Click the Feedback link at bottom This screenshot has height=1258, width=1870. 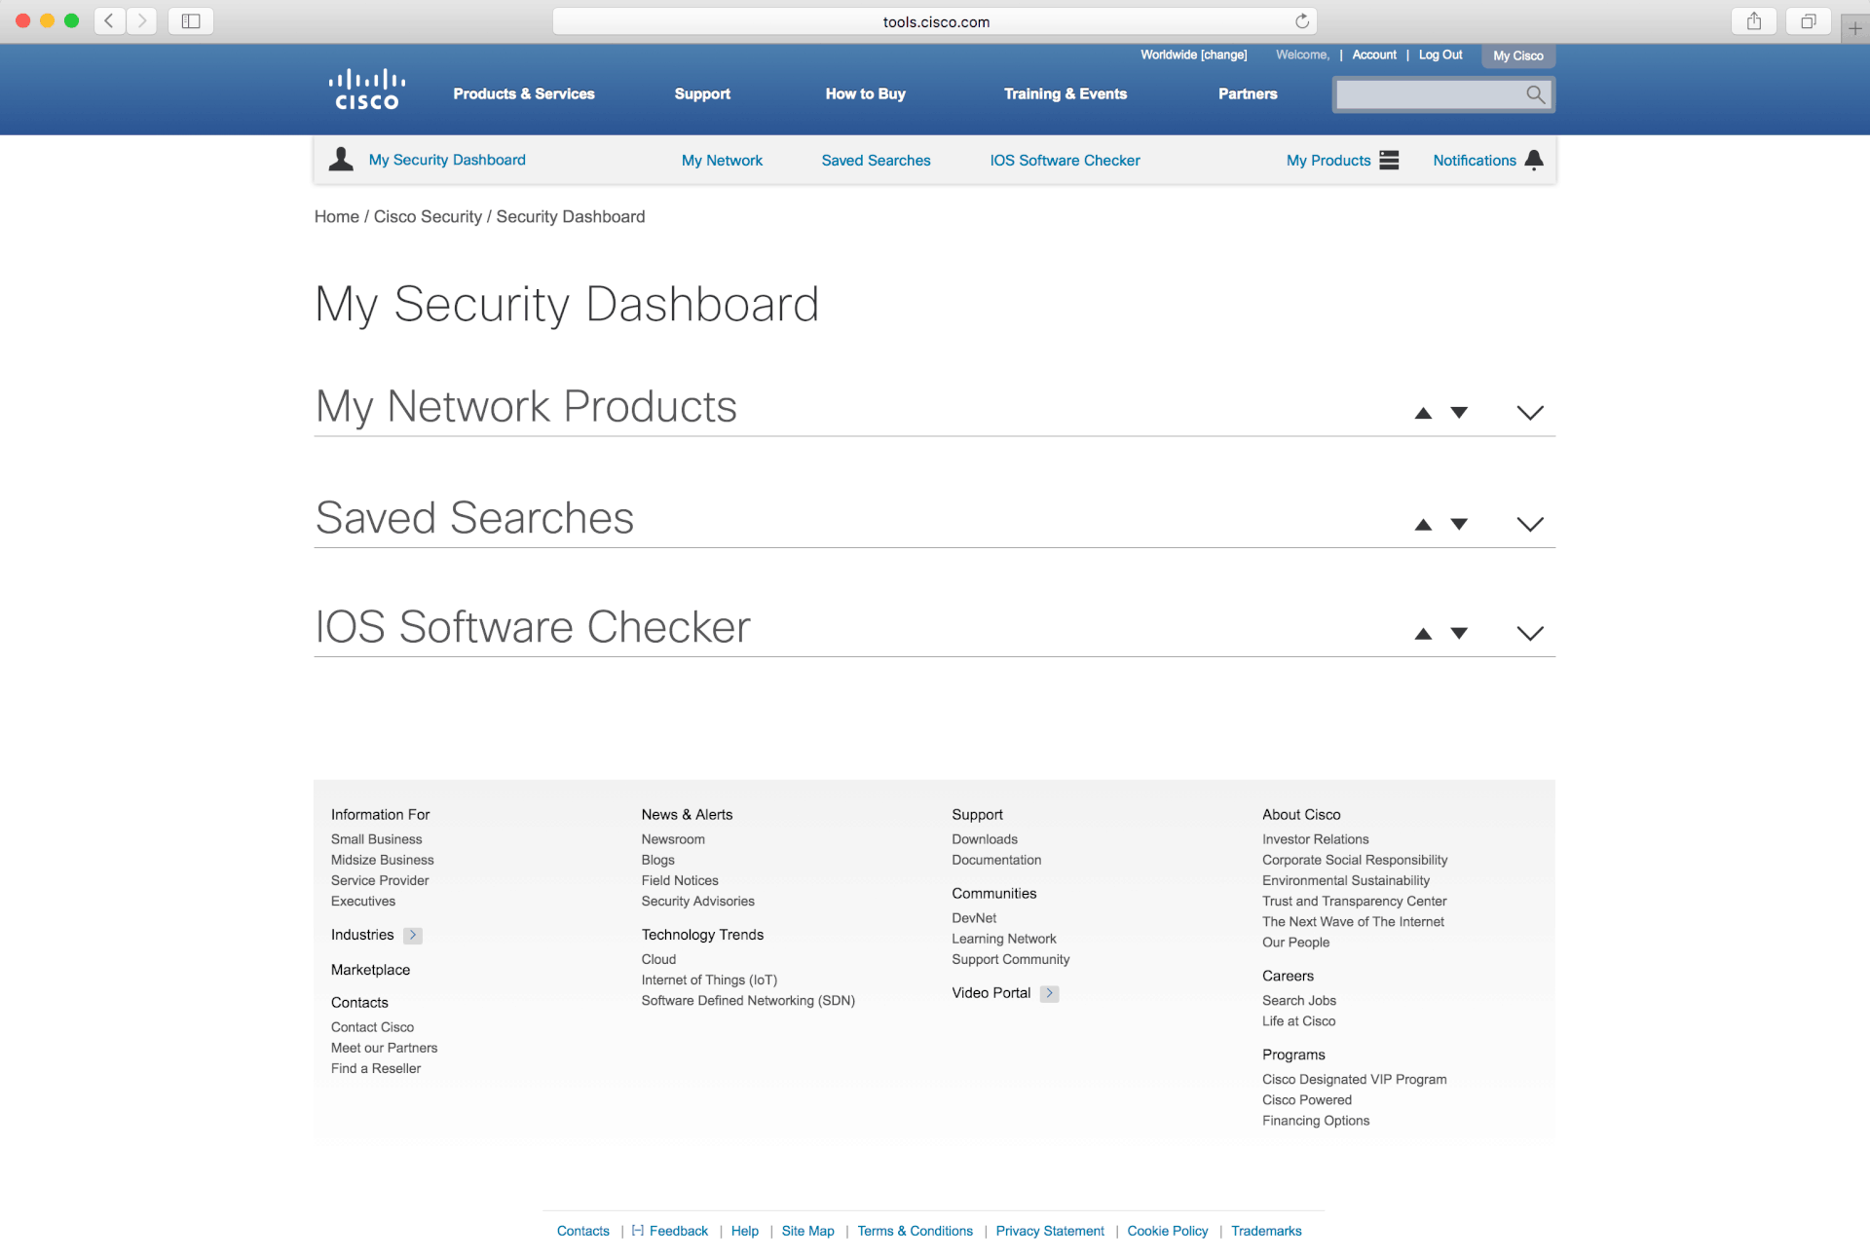click(679, 1232)
